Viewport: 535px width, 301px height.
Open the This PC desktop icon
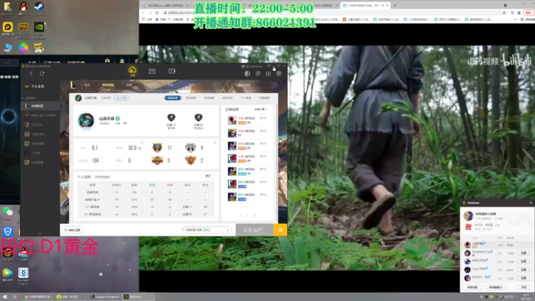(7, 48)
